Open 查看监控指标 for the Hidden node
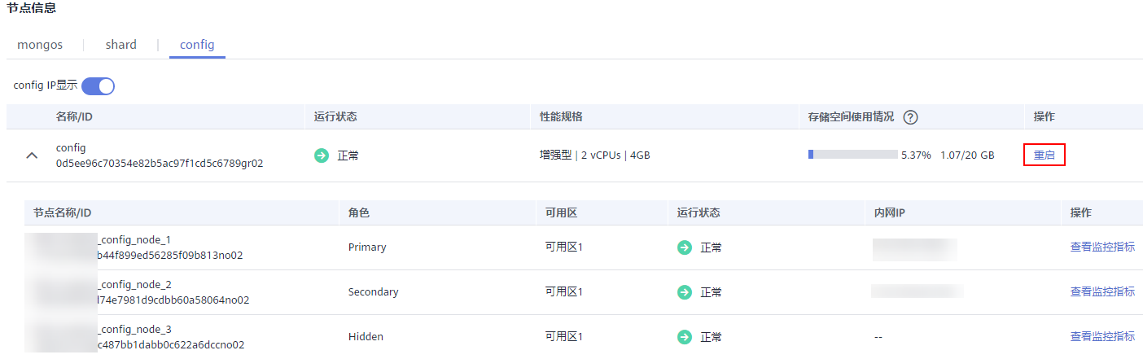 pos(1102,336)
